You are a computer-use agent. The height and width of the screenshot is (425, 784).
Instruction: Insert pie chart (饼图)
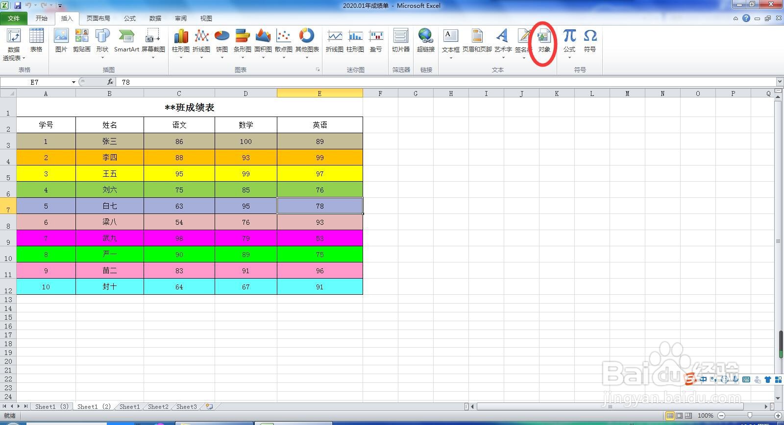tap(222, 44)
